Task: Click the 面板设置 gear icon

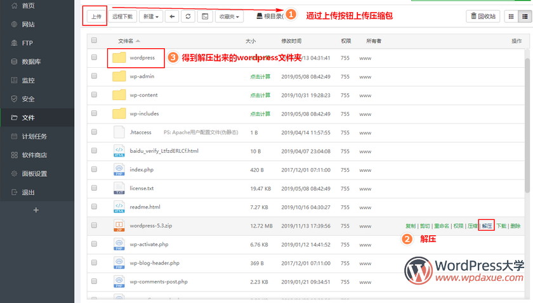Action: pos(14,174)
